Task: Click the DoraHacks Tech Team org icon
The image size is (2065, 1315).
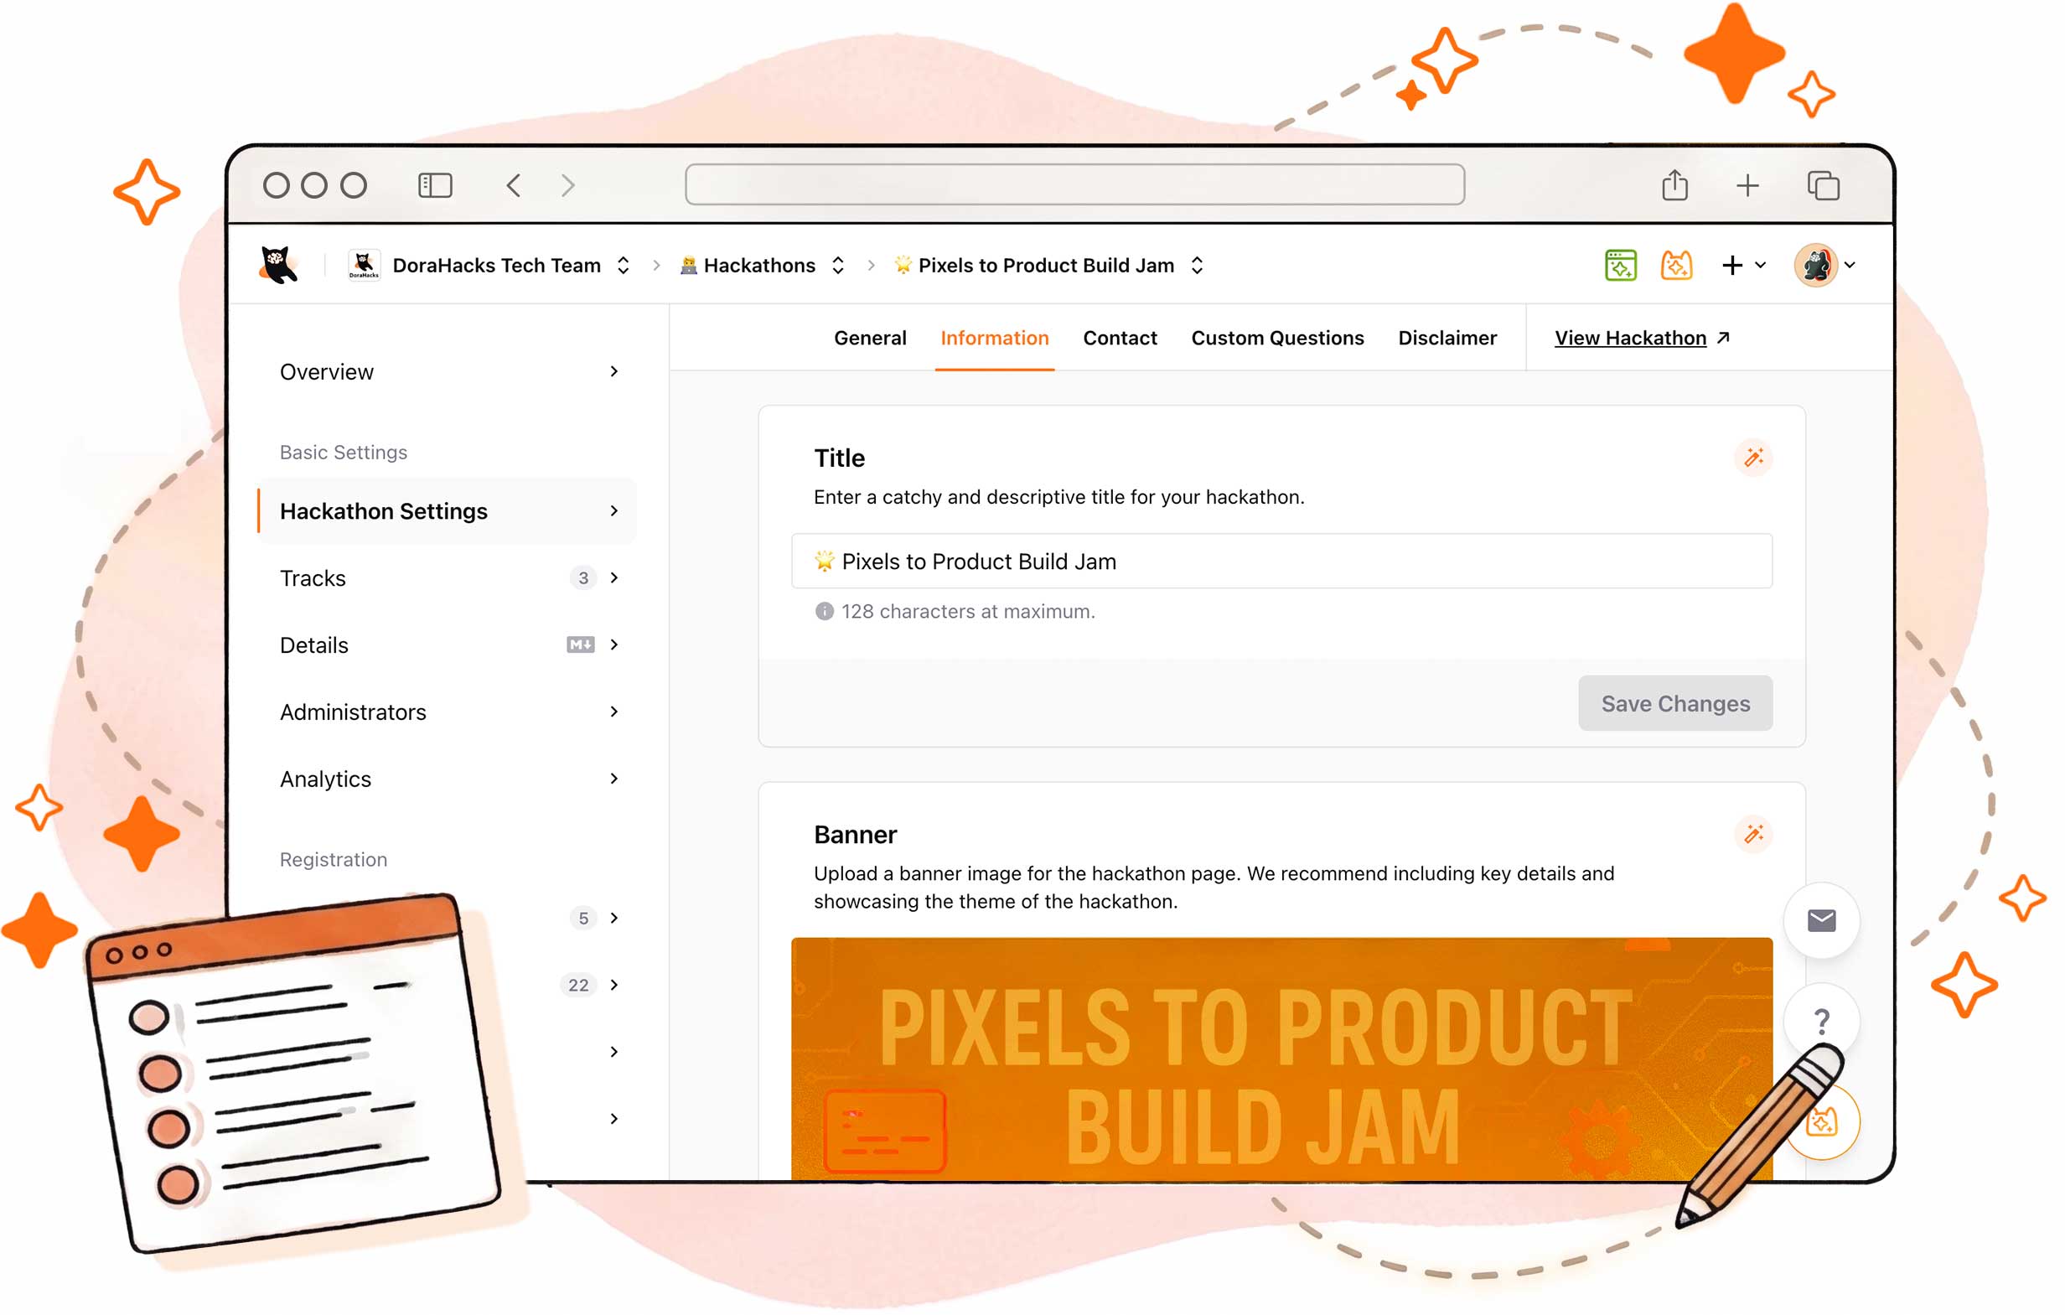Action: [365, 266]
